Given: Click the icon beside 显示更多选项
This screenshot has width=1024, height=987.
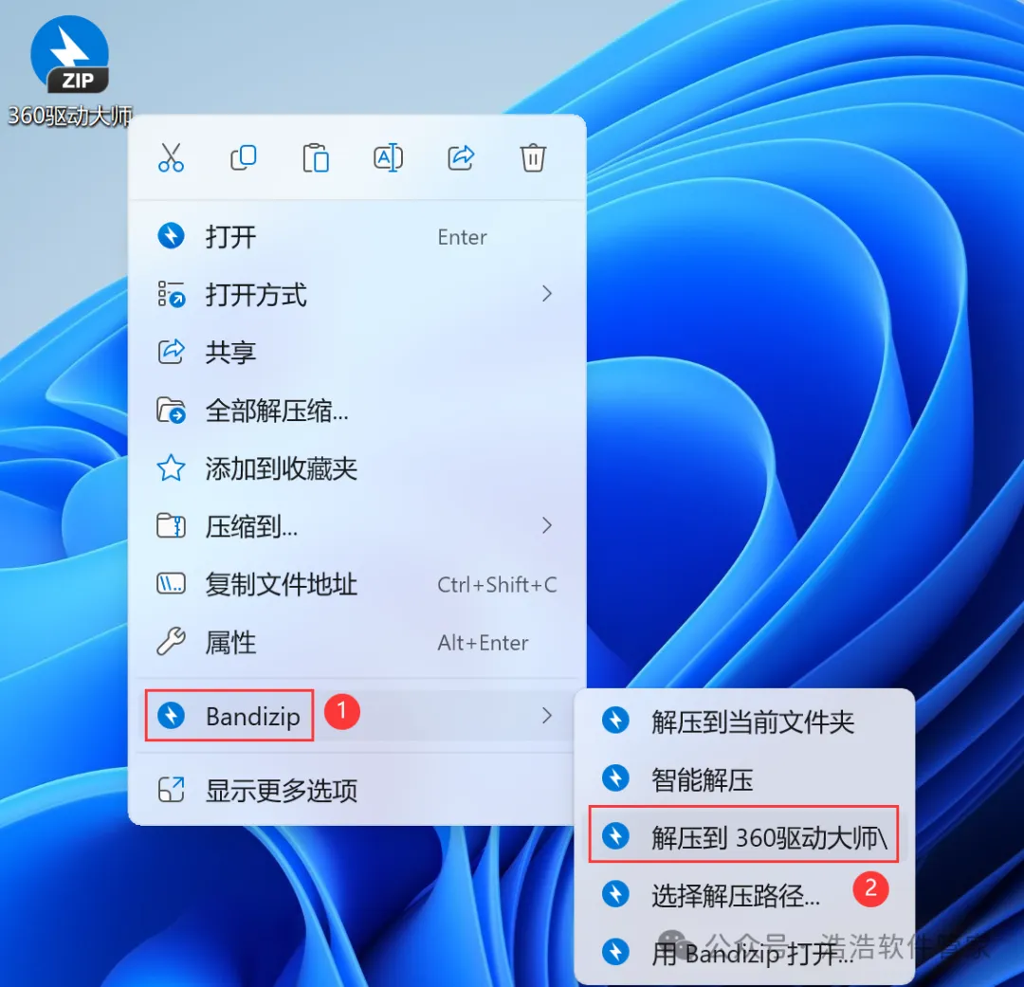Looking at the screenshot, I should (171, 790).
